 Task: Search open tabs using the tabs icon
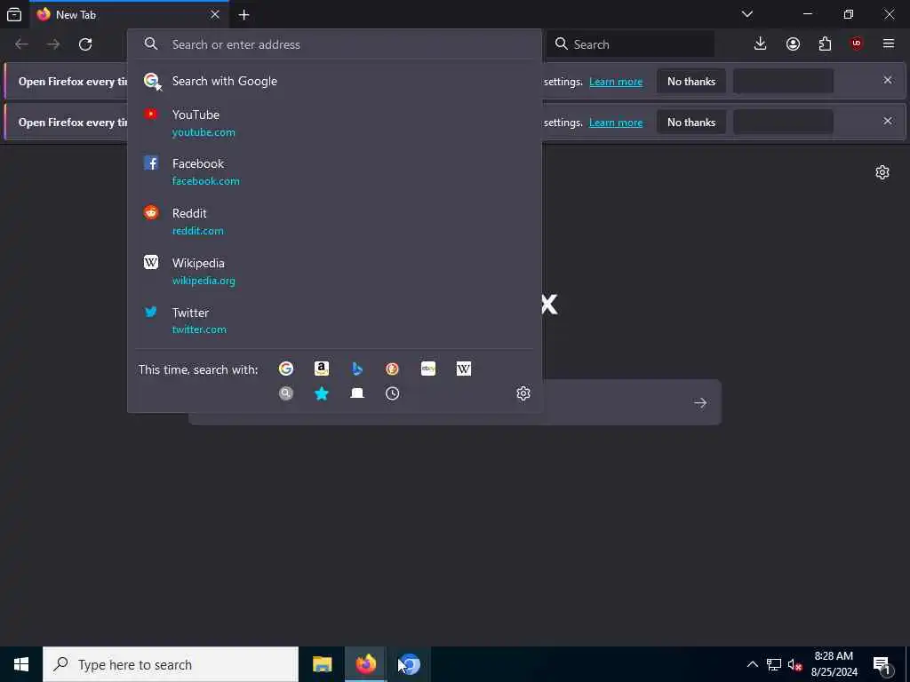click(x=357, y=393)
